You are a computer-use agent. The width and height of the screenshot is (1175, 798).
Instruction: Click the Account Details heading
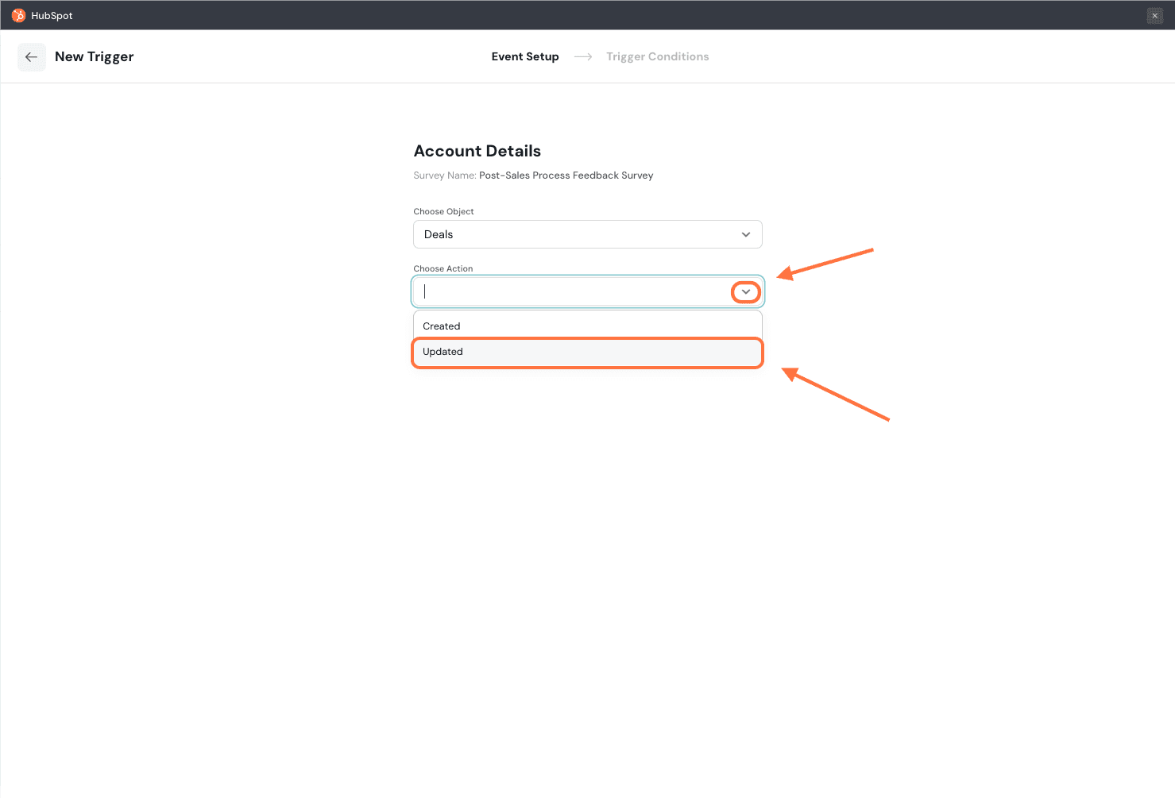(x=477, y=151)
